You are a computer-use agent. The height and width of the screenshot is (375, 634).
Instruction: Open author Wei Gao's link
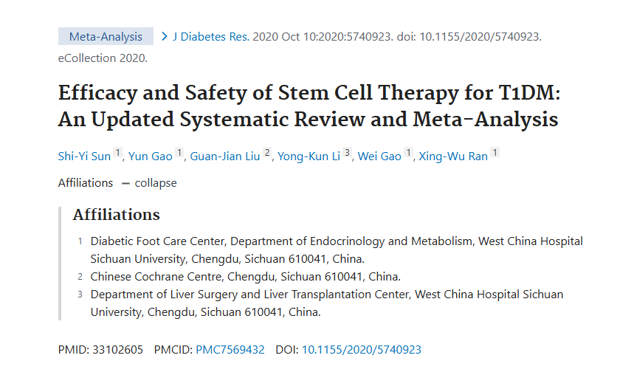(379, 156)
